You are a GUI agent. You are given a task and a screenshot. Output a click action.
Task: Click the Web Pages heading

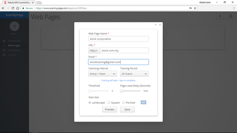click(46, 17)
